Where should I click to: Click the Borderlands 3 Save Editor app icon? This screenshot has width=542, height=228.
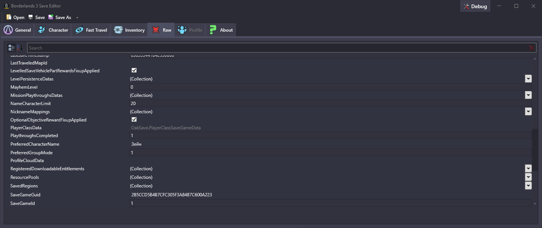coord(6,6)
